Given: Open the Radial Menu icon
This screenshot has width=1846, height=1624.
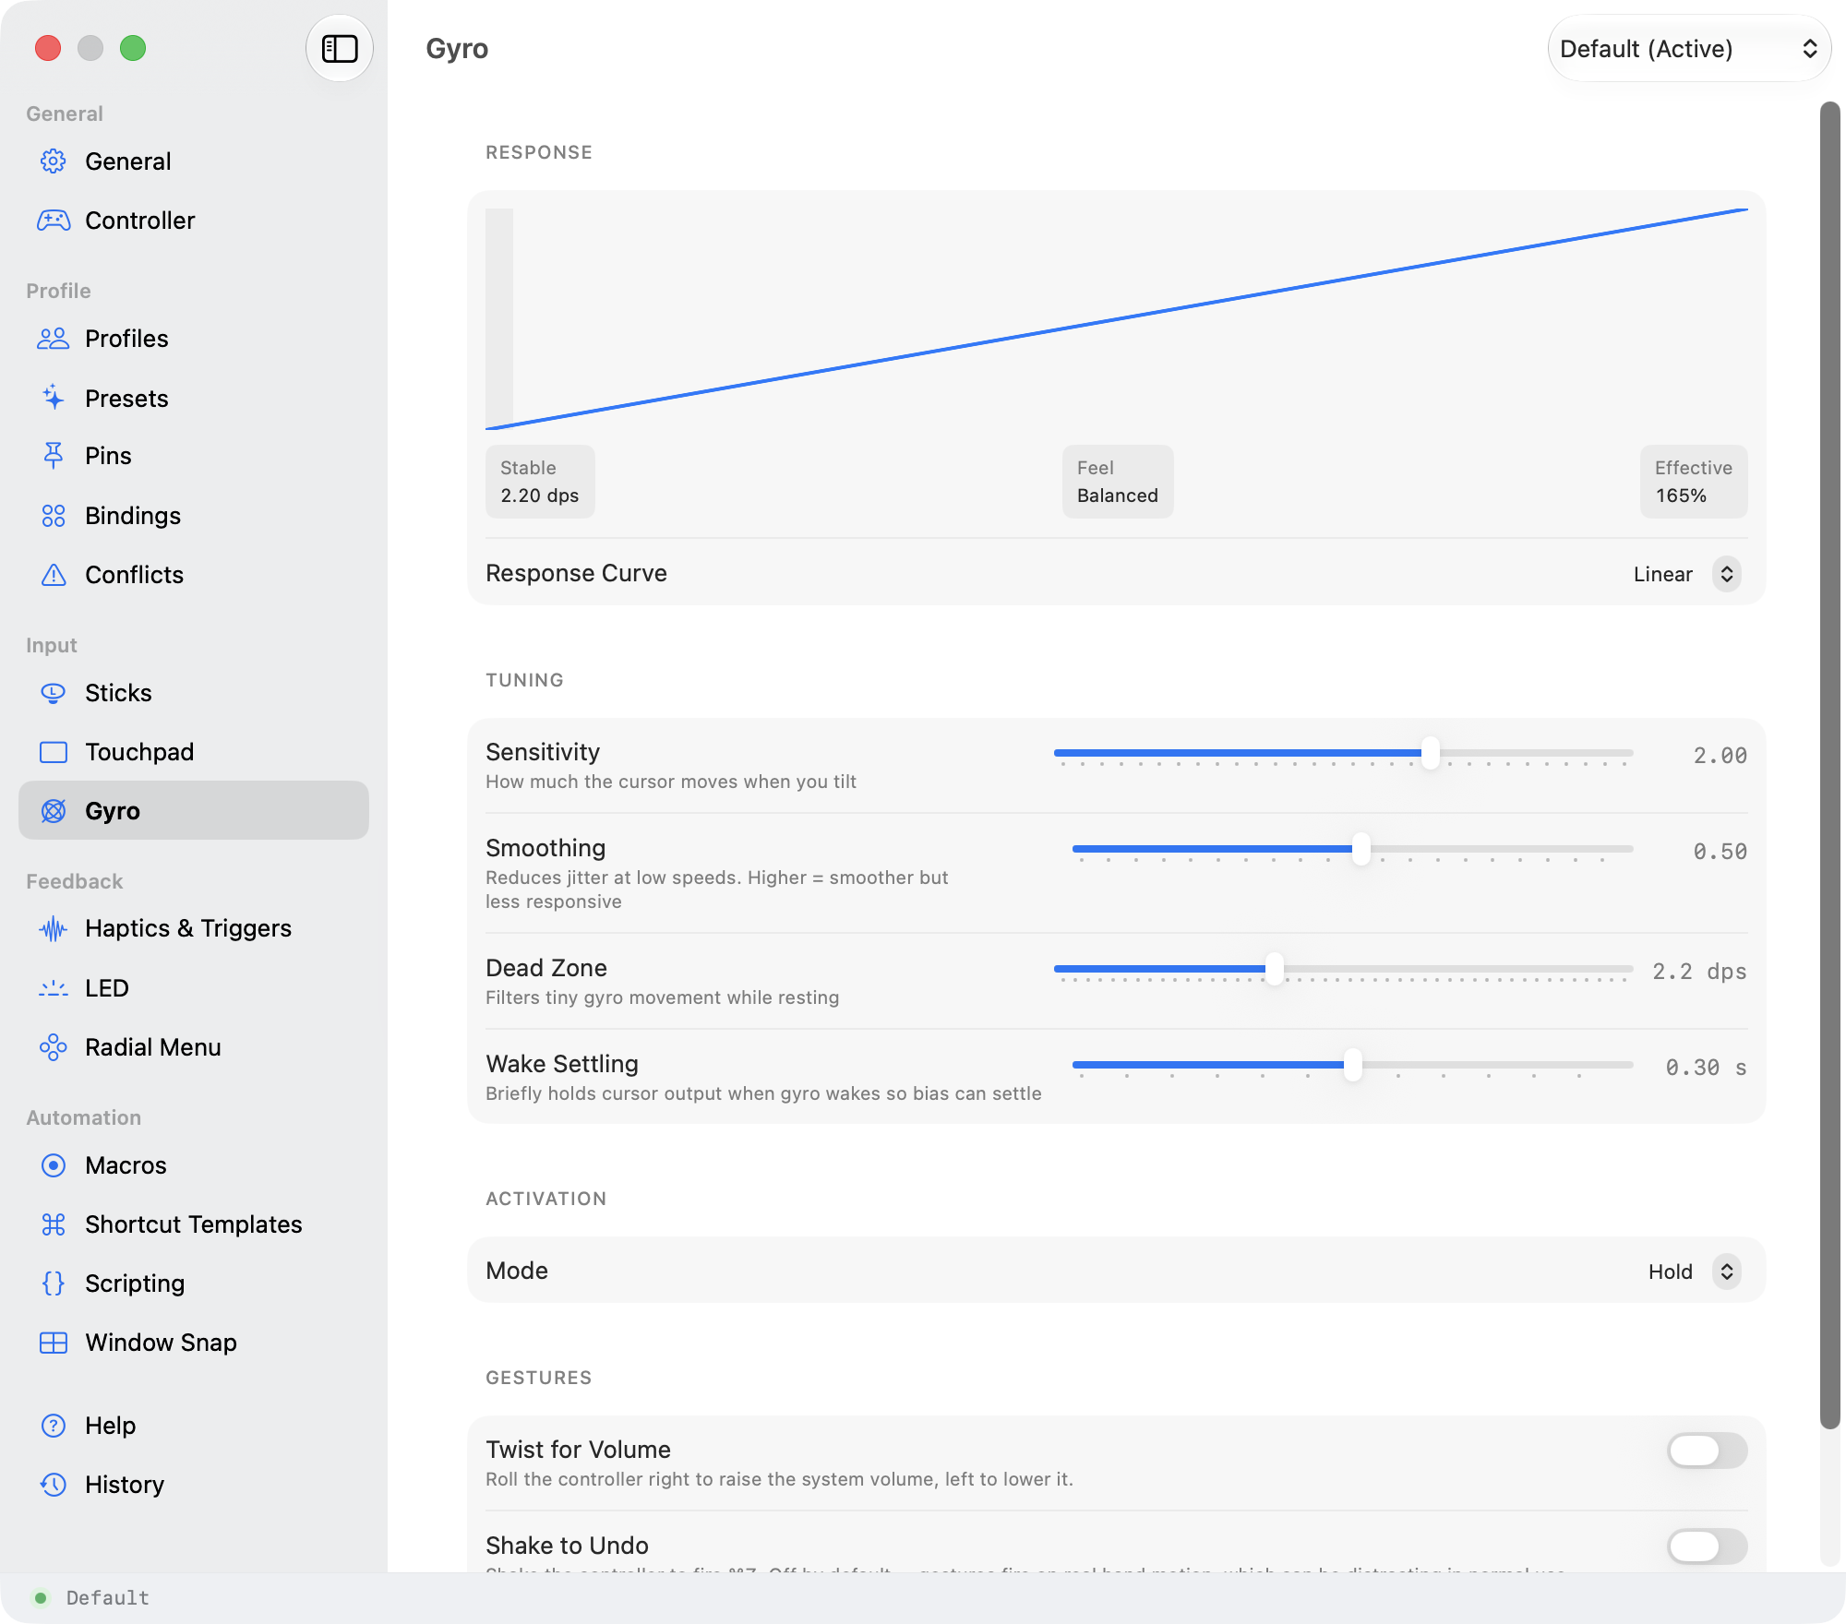Looking at the screenshot, I should point(54,1047).
